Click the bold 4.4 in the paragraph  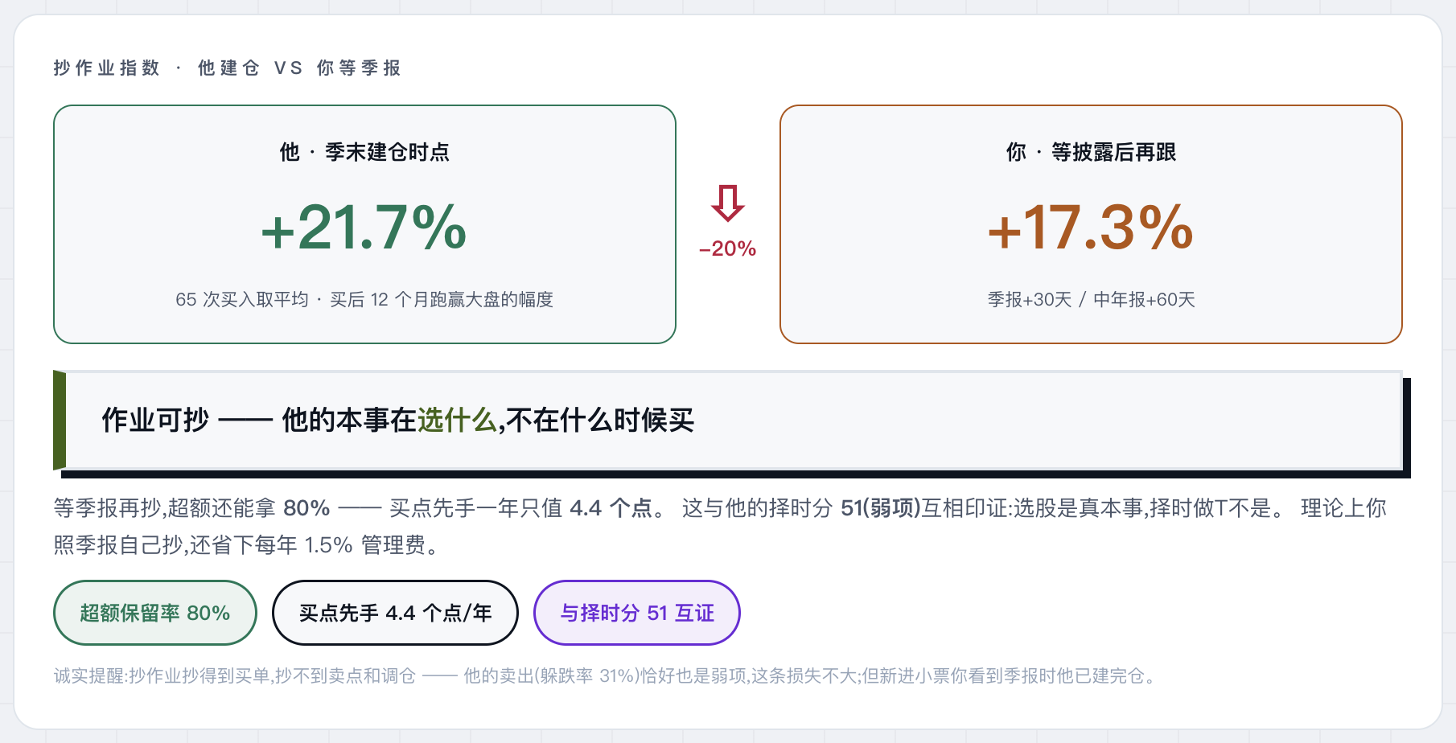(586, 508)
